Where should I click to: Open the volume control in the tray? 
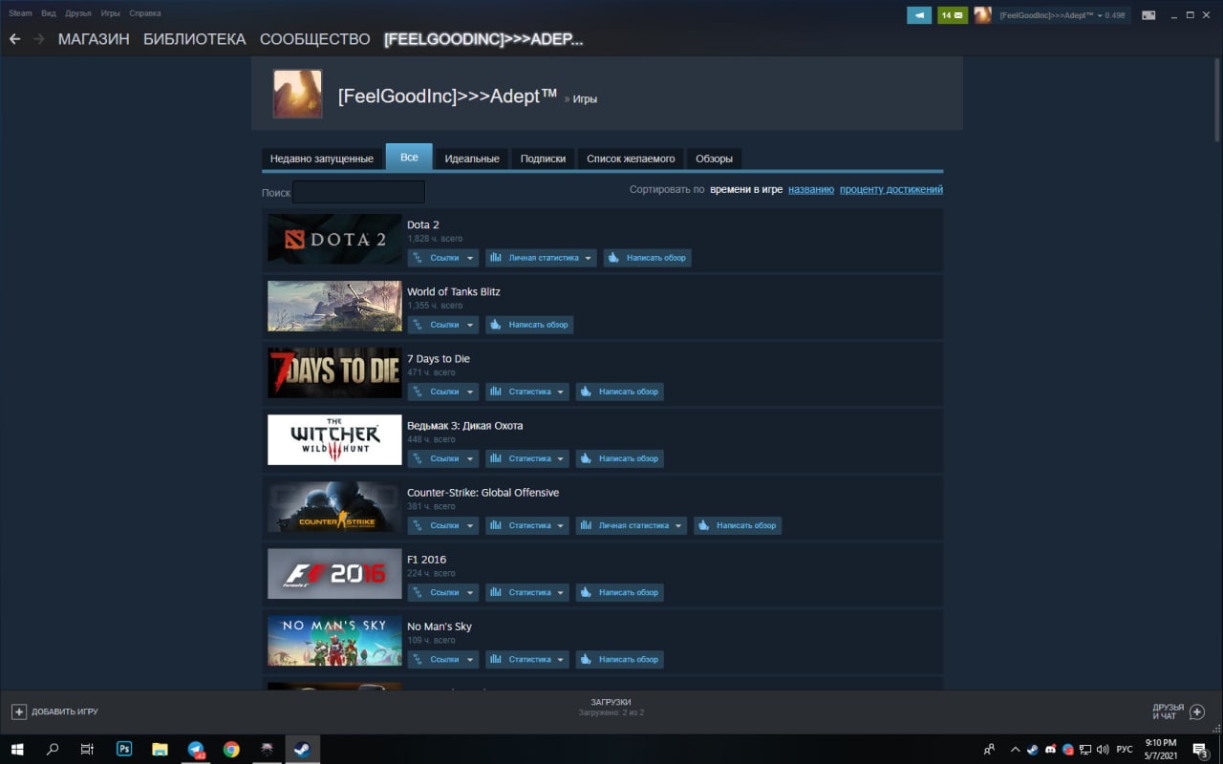1104,750
